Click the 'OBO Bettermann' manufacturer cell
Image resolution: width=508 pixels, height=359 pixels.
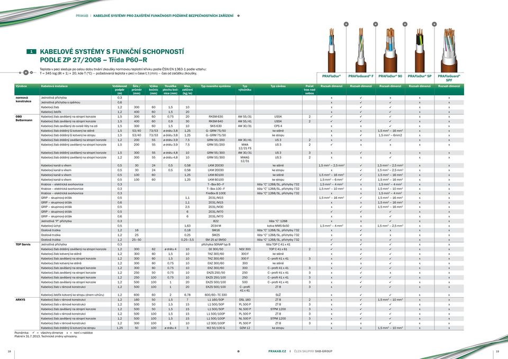pyautogui.click(x=24, y=118)
